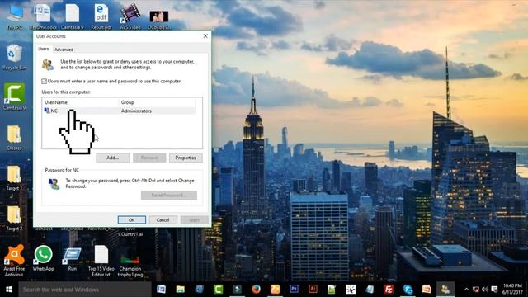Click the Cancel button

point(163,220)
